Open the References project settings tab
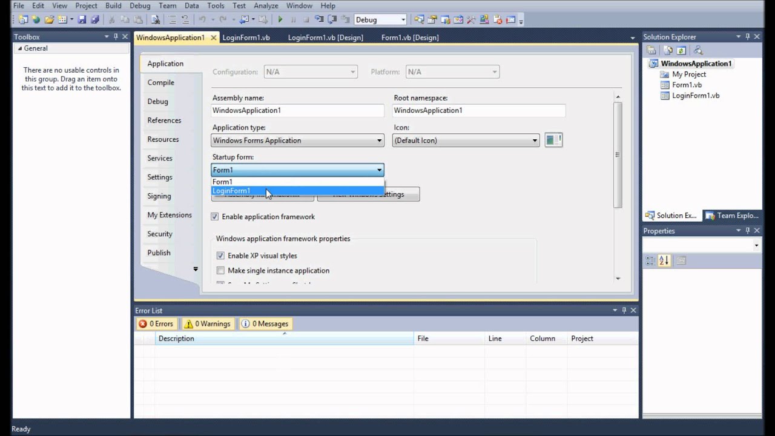775x436 pixels. pyautogui.click(x=164, y=121)
